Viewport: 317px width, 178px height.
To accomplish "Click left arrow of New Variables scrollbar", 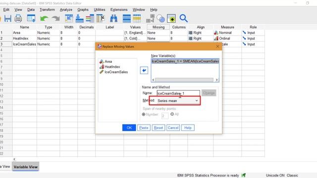I will coord(153,80).
